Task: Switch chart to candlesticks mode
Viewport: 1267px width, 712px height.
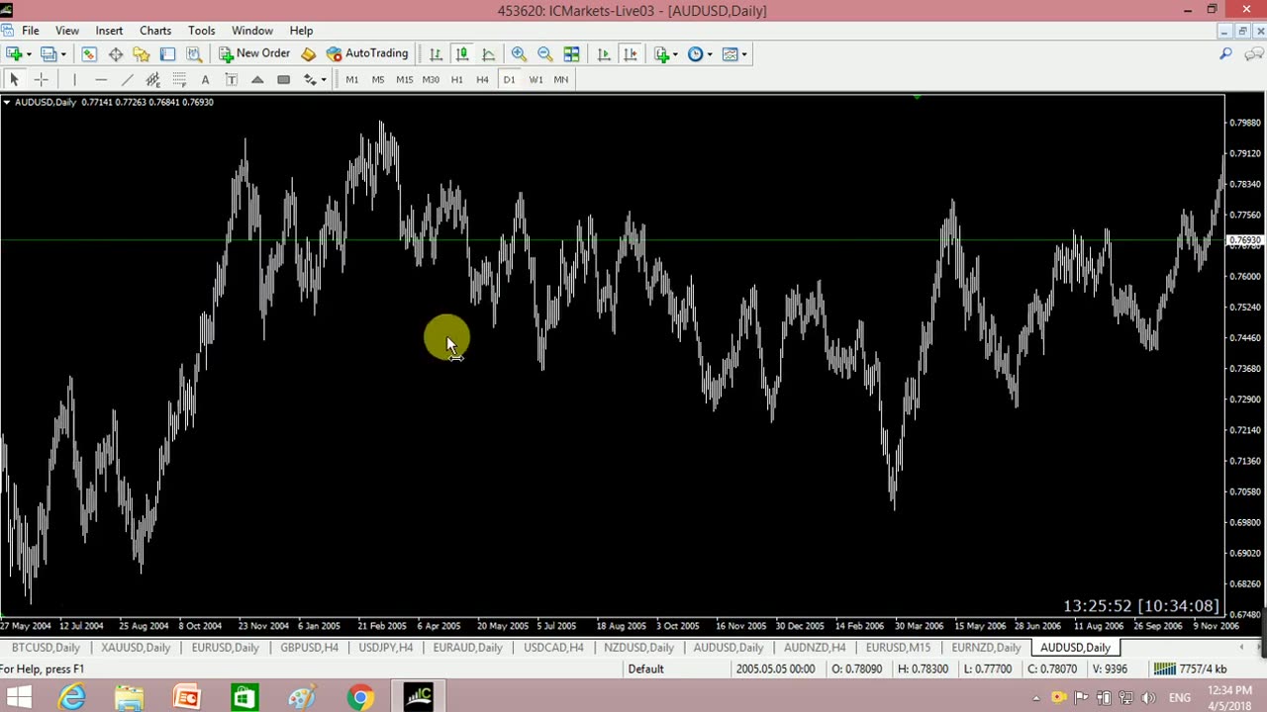Action: [461, 54]
